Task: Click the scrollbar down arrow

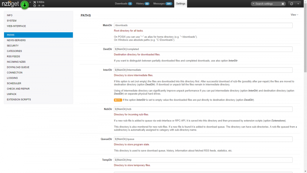Action: coord(305,171)
